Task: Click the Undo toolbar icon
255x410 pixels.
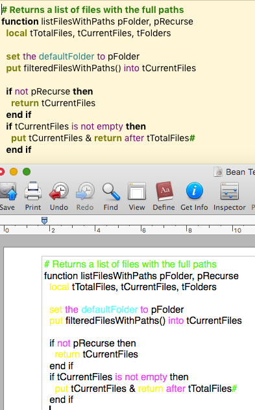Action: point(59,191)
